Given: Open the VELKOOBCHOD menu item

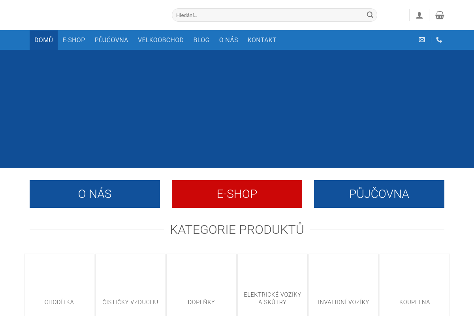Looking at the screenshot, I should coord(161,40).
